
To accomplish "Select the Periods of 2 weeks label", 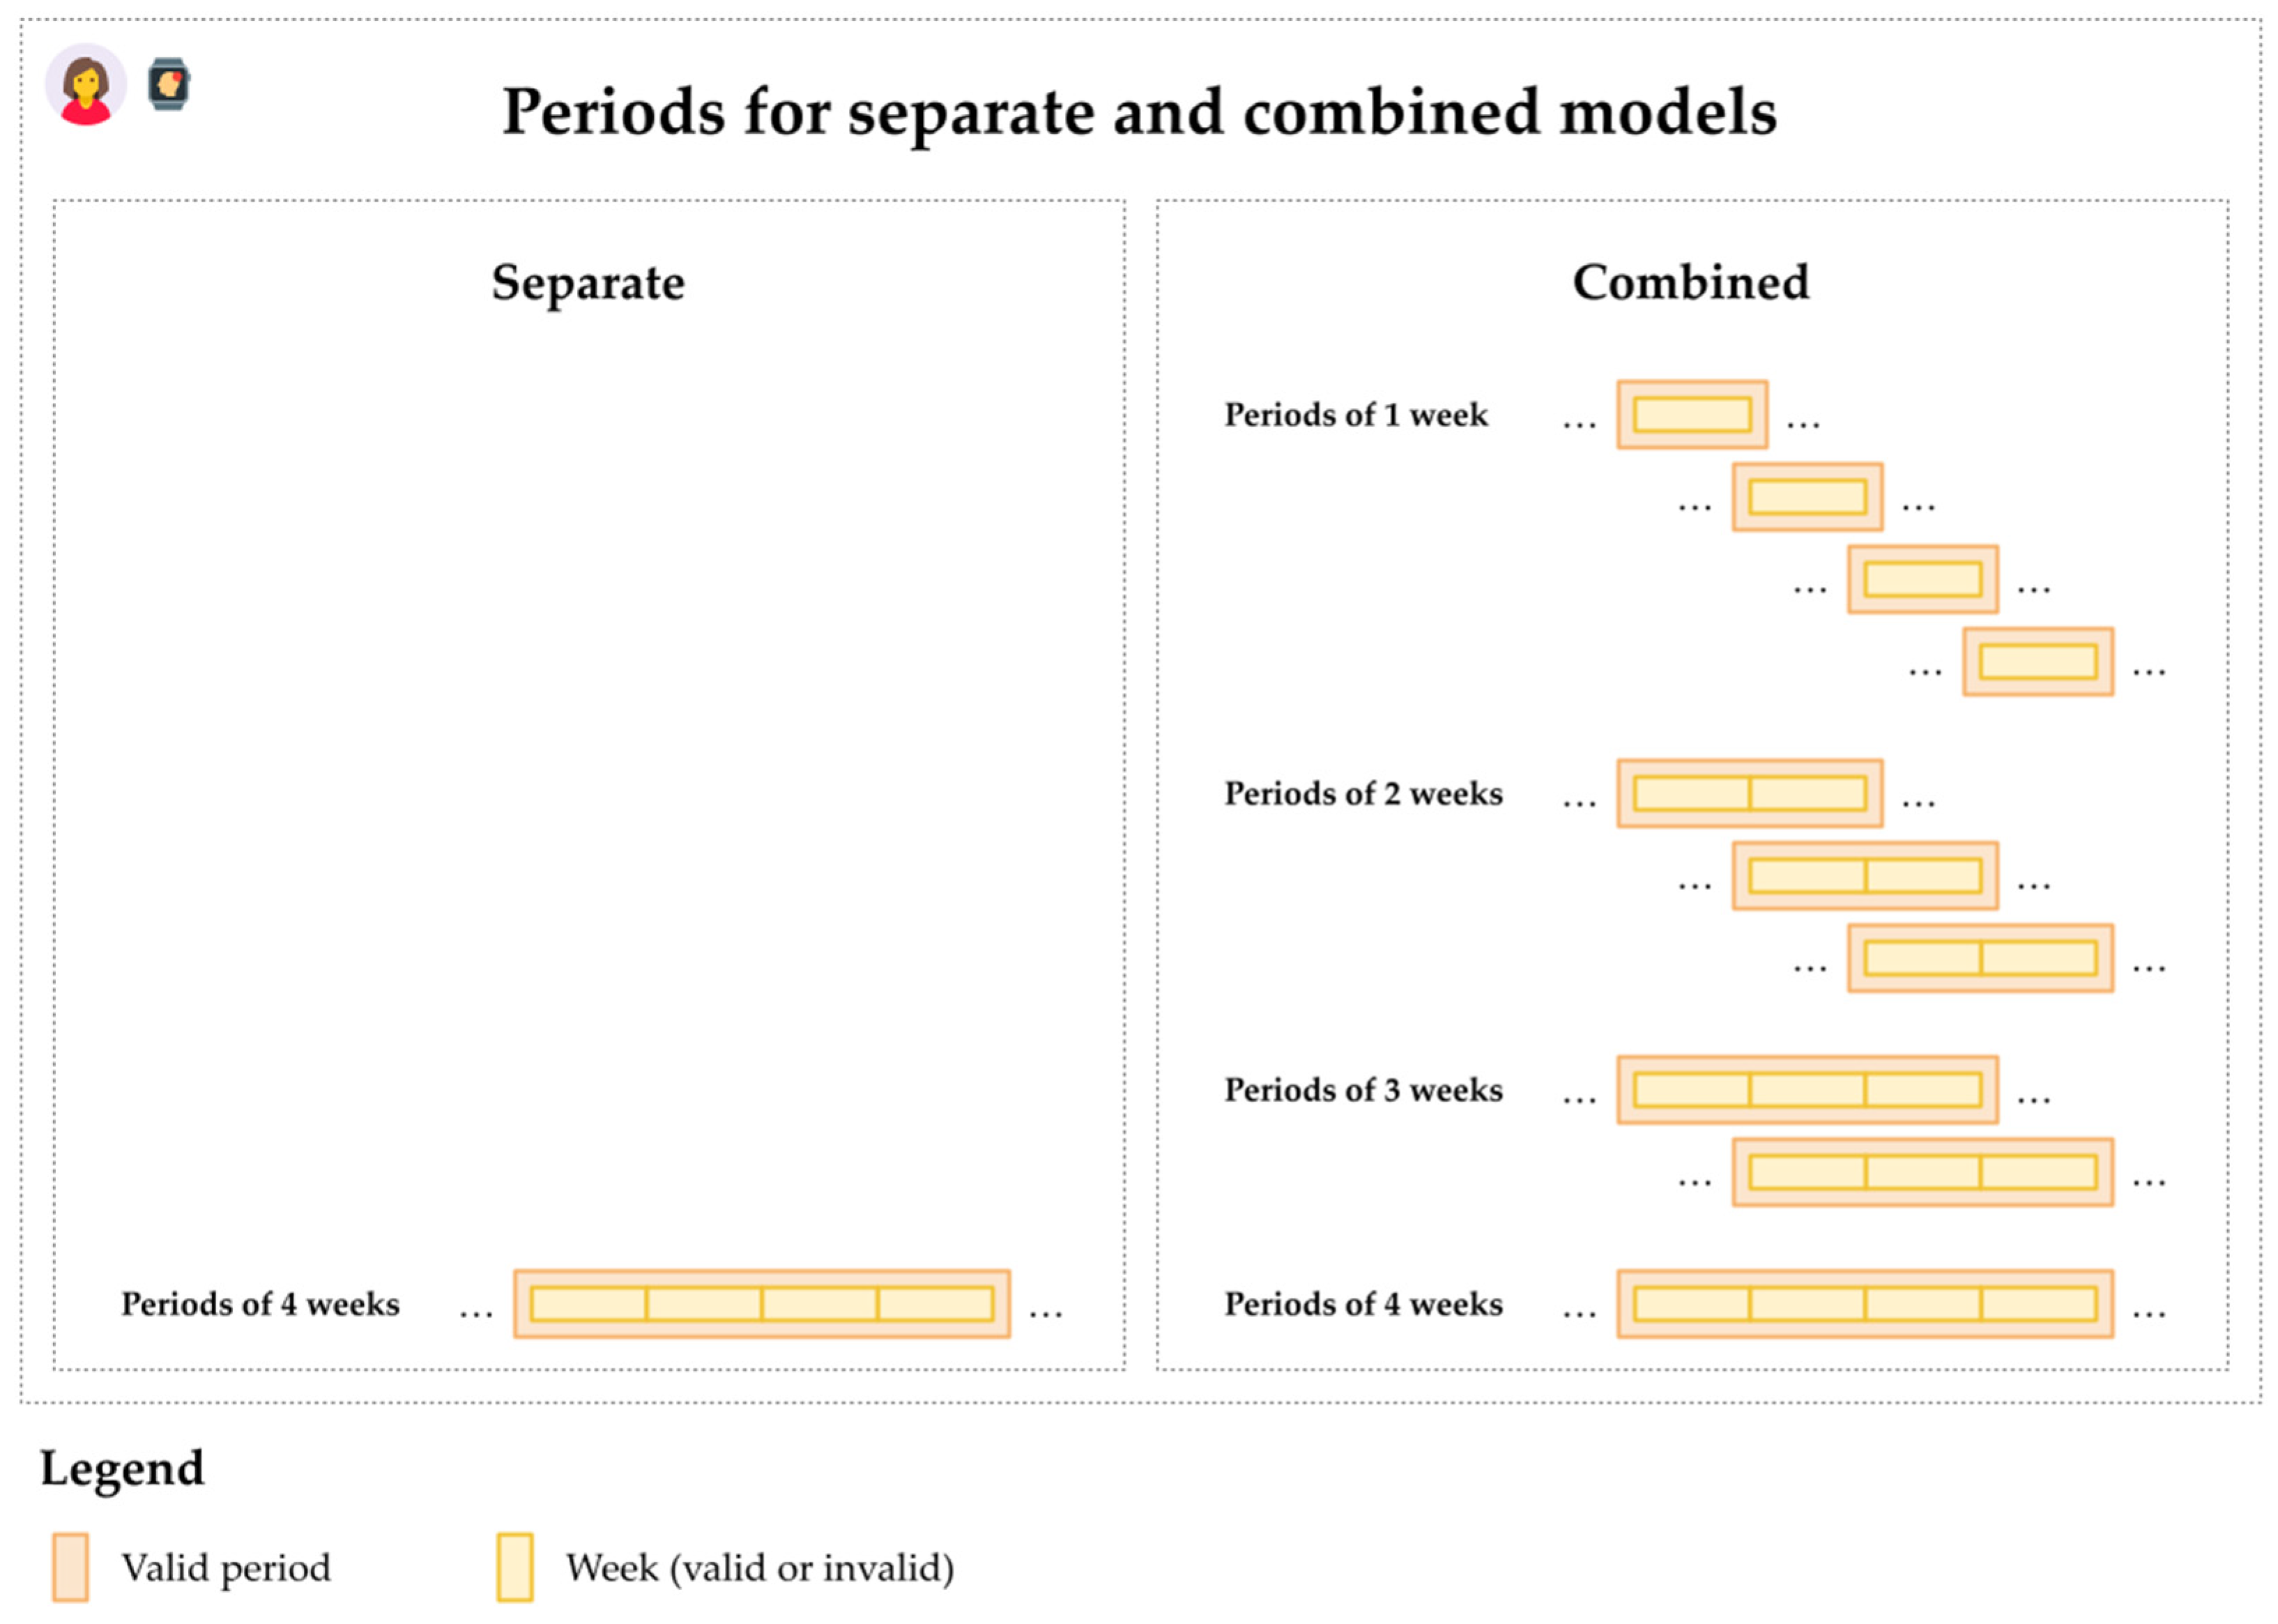I will [x=1363, y=794].
